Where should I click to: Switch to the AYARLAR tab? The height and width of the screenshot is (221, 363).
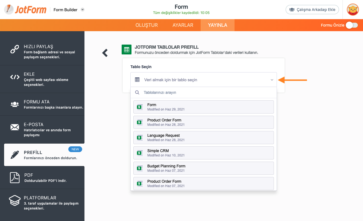pyautogui.click(x=183, y=25)
